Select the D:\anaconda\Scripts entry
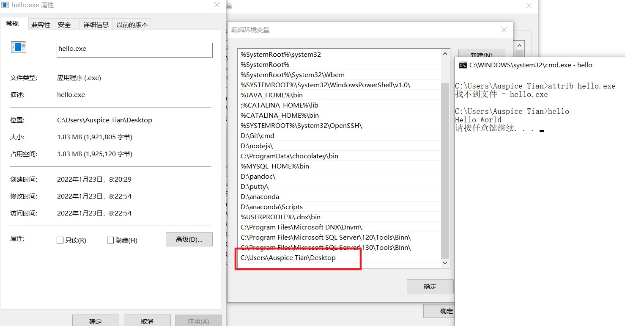Image resolution: width=625 pixels, height=326 pixels. point(339,207)
